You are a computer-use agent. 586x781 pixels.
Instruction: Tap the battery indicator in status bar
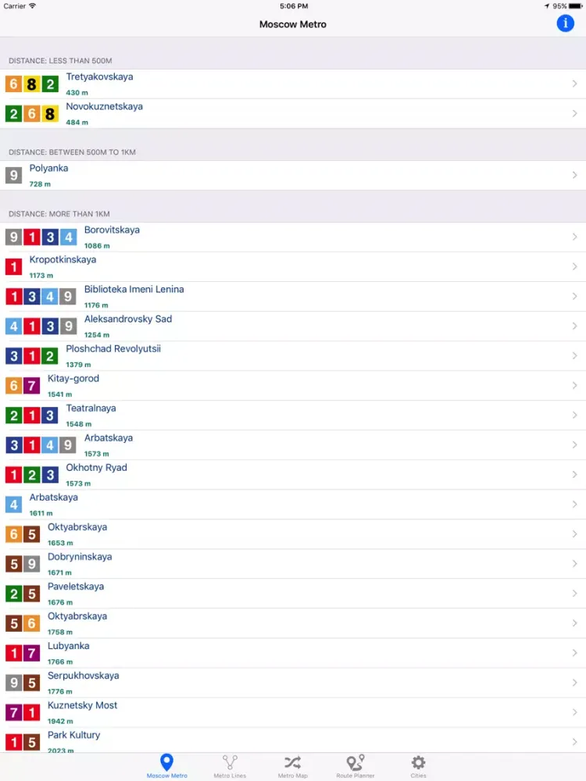pyautogui.click(x=576, y=6)
